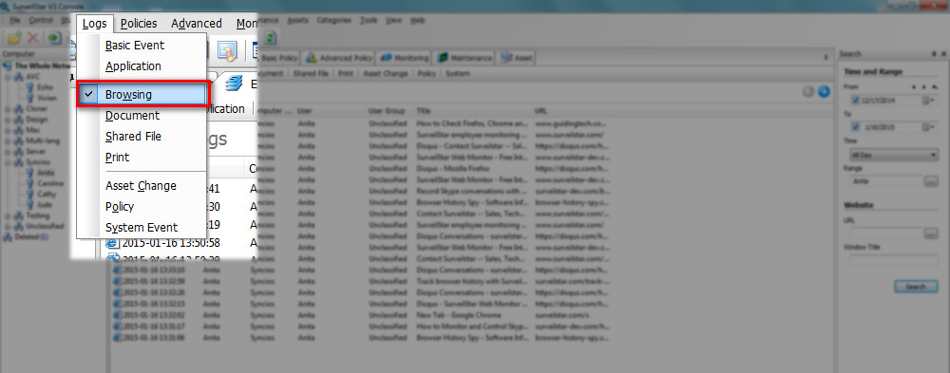Select Caroline computer in tree
This screenshot has height=373, width=950.
pos(49,183)
